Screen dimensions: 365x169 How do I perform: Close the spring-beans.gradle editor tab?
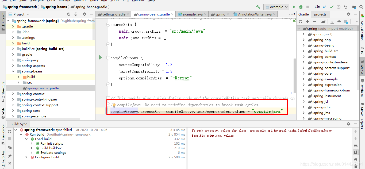coord(173,14)
